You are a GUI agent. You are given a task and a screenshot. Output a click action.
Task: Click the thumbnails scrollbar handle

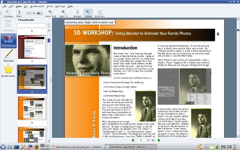click(49, 40)
